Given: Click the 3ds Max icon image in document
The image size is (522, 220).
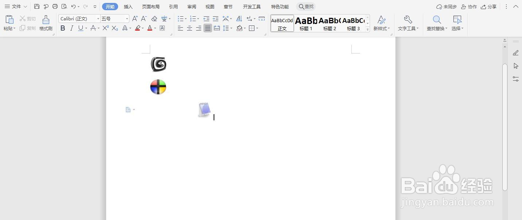Looking at the screenshot, I should pos(158,64).
